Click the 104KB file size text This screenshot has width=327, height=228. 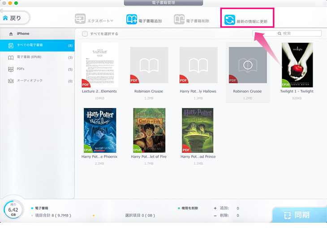tap(99, 98)
